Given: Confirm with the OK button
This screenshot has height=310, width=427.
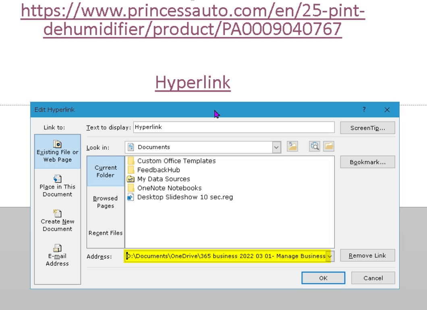Looking at the screenshot, I should point(323,278).
